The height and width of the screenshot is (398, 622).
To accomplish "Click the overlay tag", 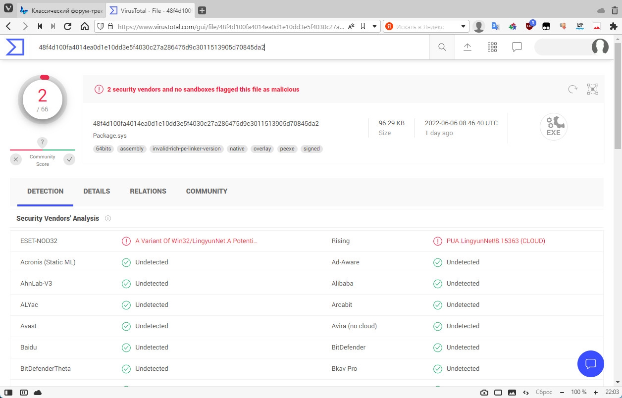I will pos(262,149).
